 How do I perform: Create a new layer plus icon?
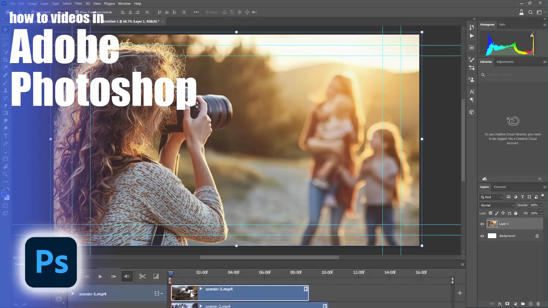(x=531, y=304)
